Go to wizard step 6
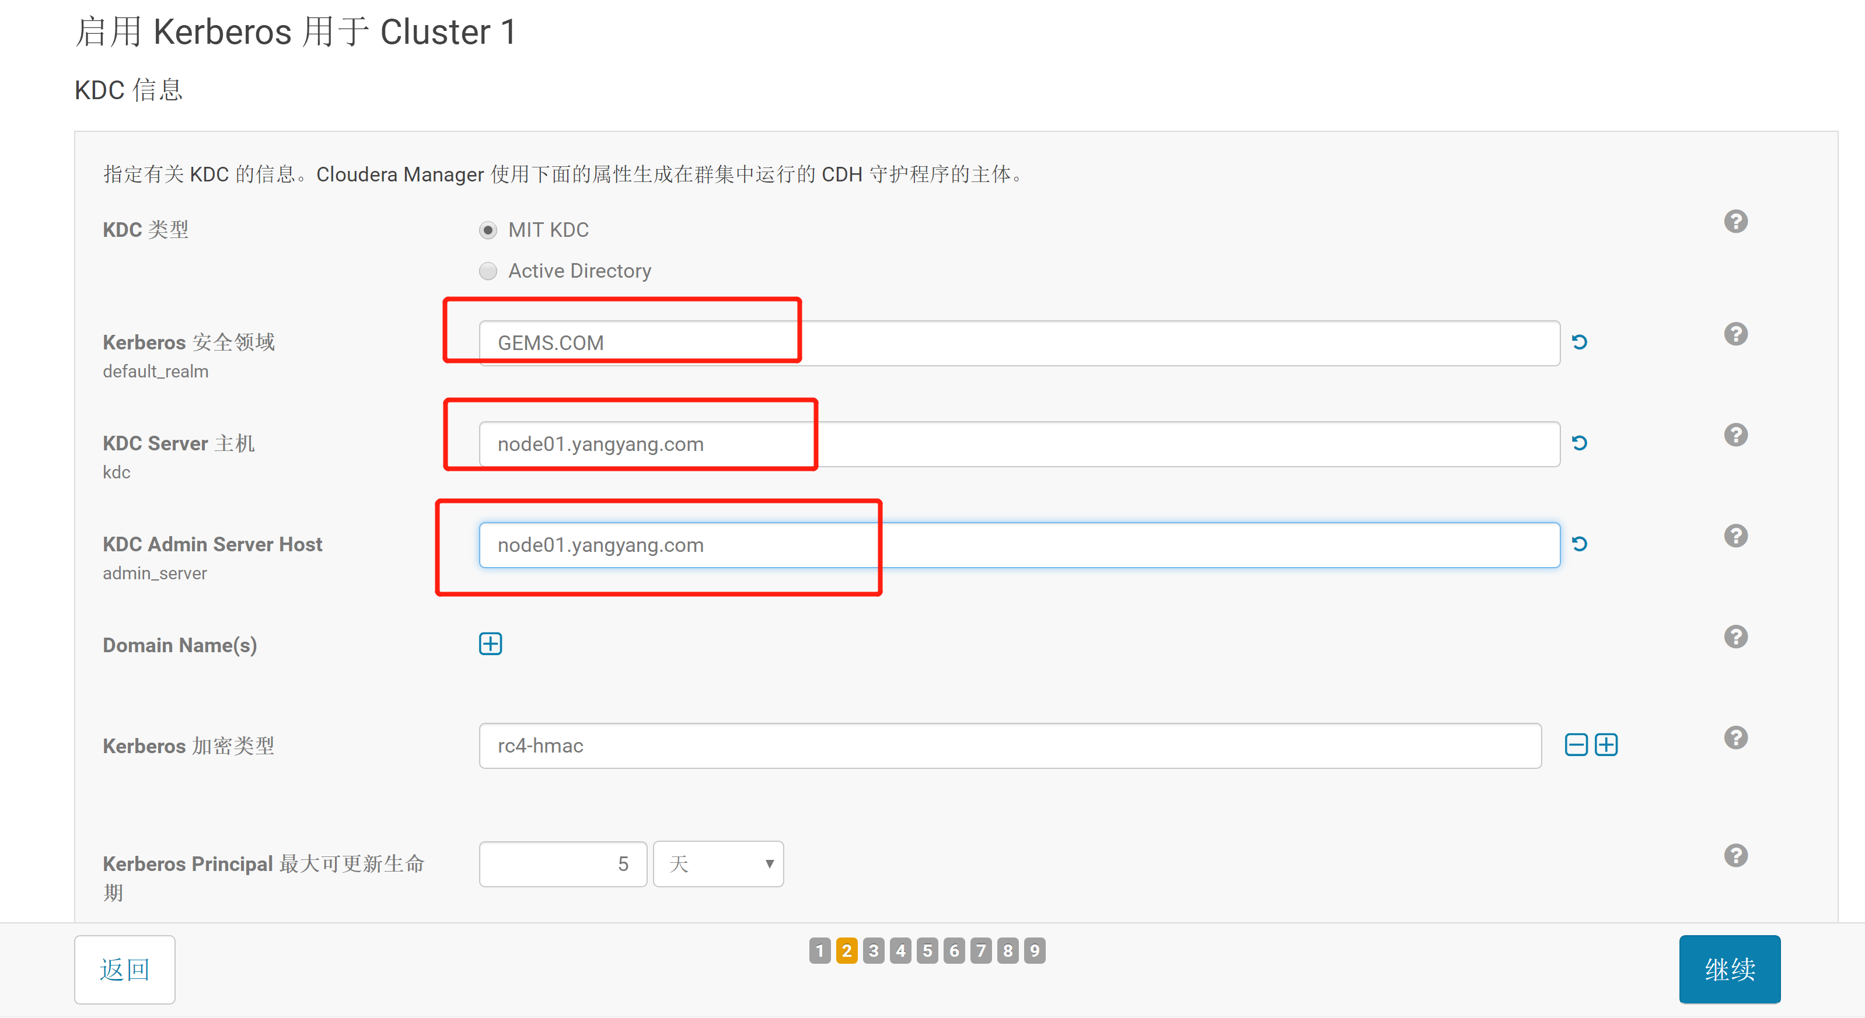The image size is (1865, 1018). 954,951
